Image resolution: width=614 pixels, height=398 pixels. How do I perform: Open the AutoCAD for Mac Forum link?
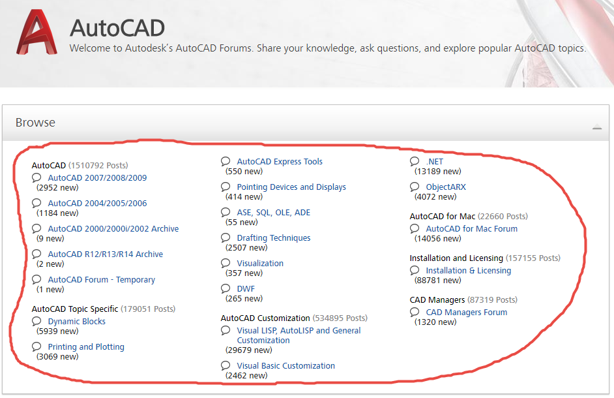471,228
